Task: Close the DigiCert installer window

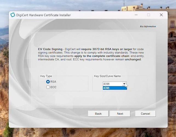Action: [161, 15]
